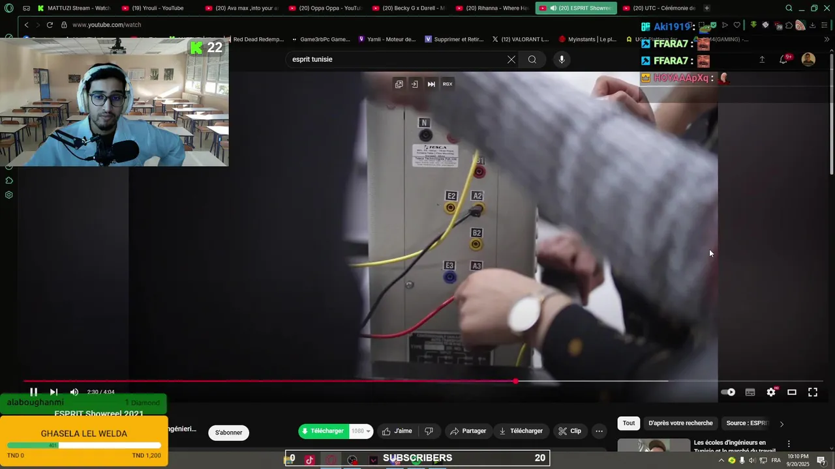The image size is (835, 469).
Task: Open VALORANT L... X bookmark
Action: click(521, 39)
